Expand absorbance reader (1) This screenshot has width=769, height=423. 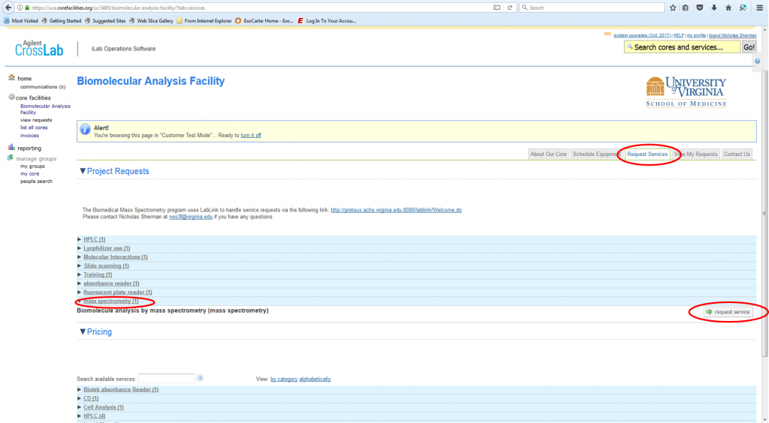click(x=111, y=283)
